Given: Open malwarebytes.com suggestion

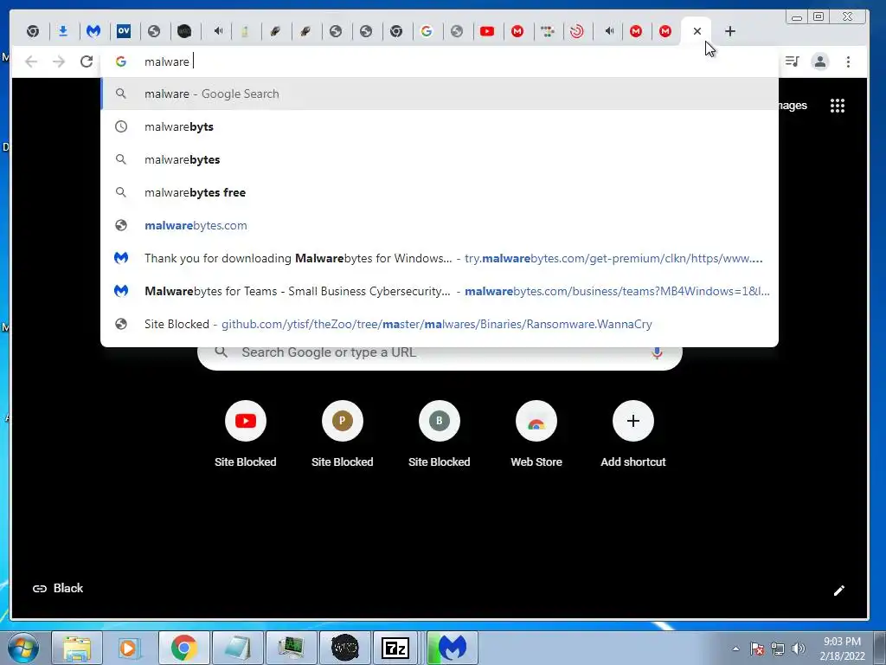Looking at the screenshot, I should click(440, 225).
